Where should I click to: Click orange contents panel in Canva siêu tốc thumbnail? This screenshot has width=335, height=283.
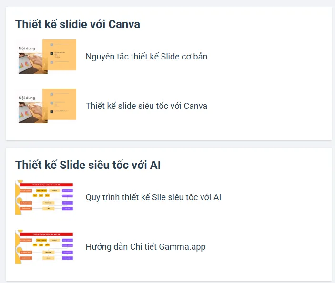[60, 104]
